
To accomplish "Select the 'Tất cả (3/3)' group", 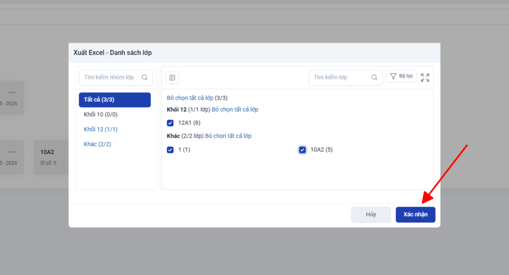I will click(x=114, y=100).
